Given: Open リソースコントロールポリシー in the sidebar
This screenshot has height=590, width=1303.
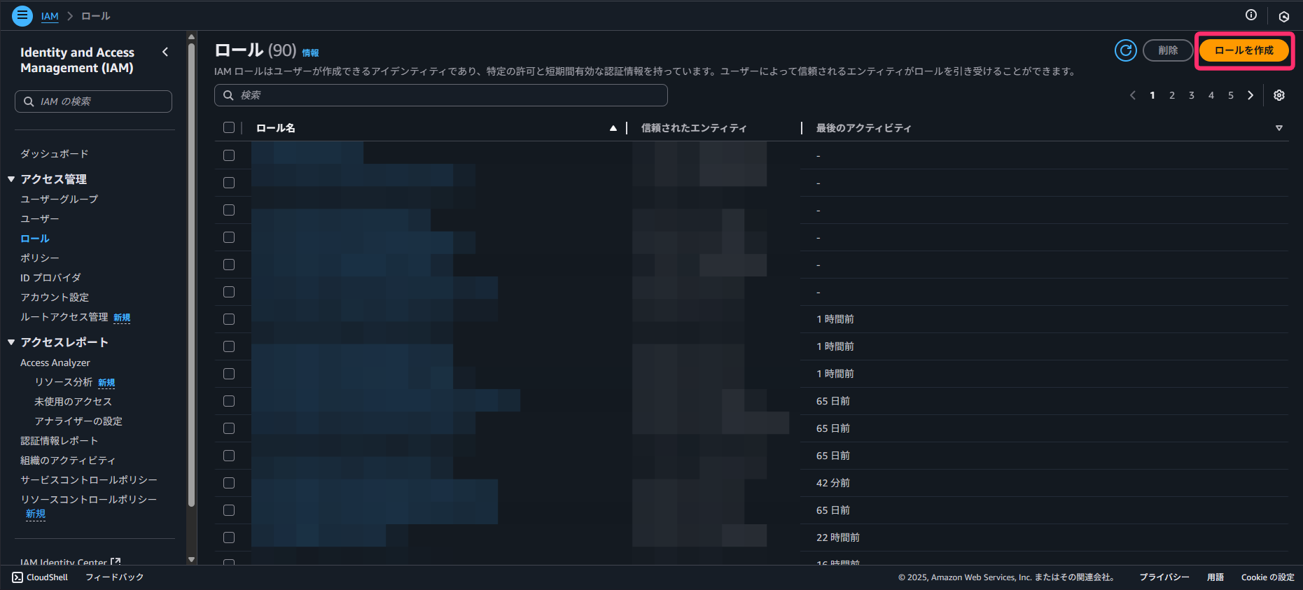Looking at the screenshot, I should click(x=89, y=500).
